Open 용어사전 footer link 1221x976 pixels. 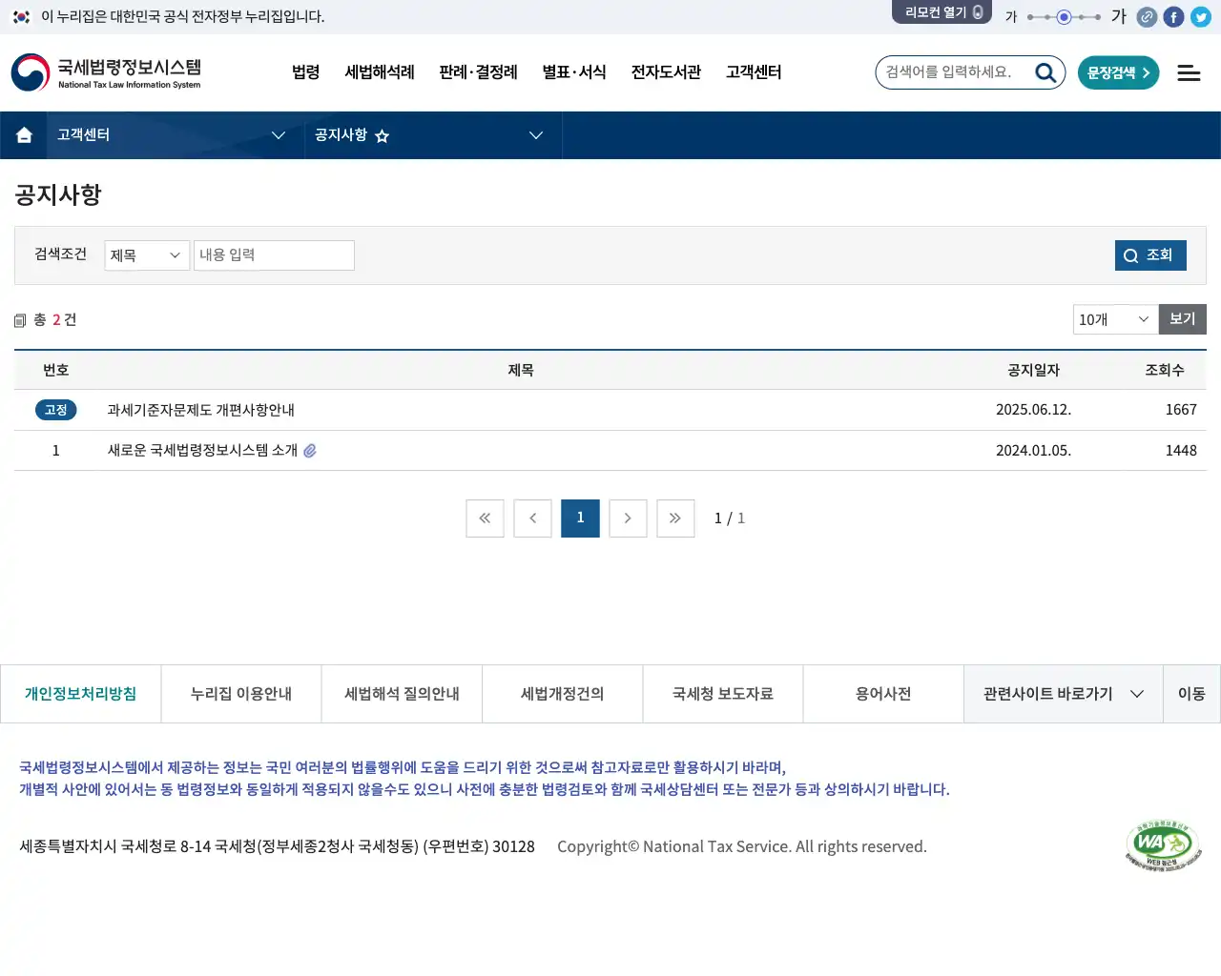(883, 694)
